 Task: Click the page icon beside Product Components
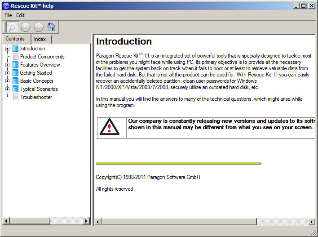click(16, 57)
